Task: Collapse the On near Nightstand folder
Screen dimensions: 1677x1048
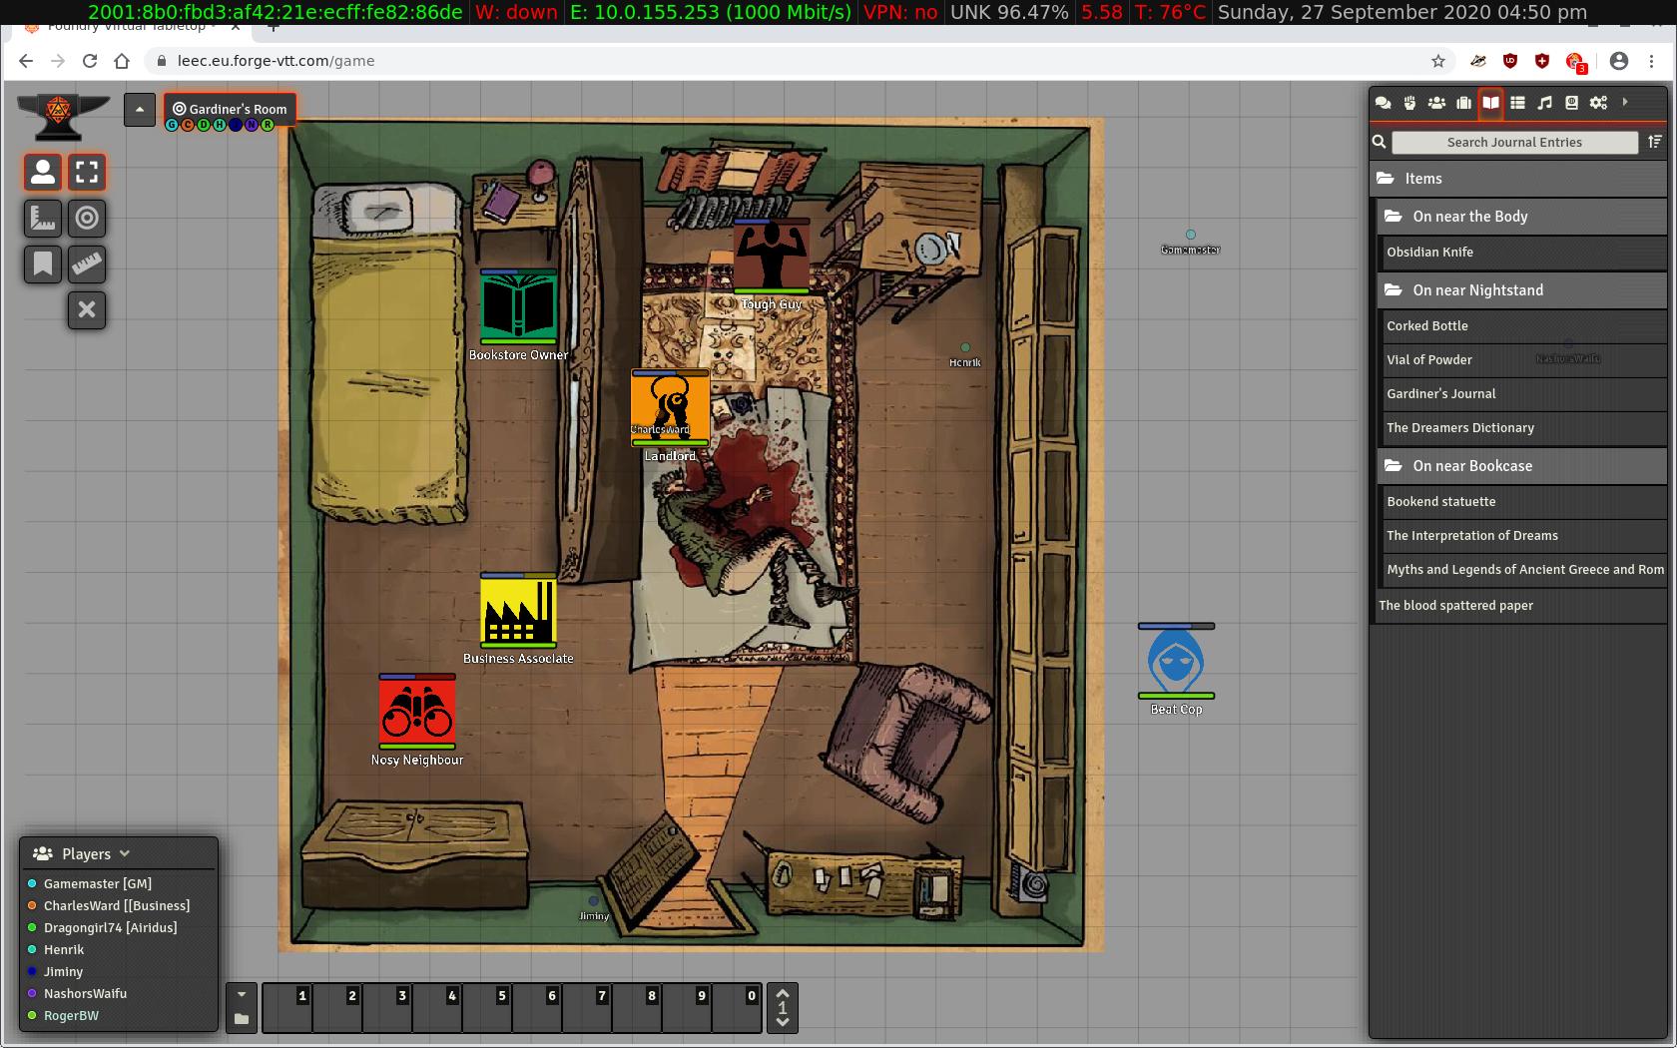Action: point(1522,290)
